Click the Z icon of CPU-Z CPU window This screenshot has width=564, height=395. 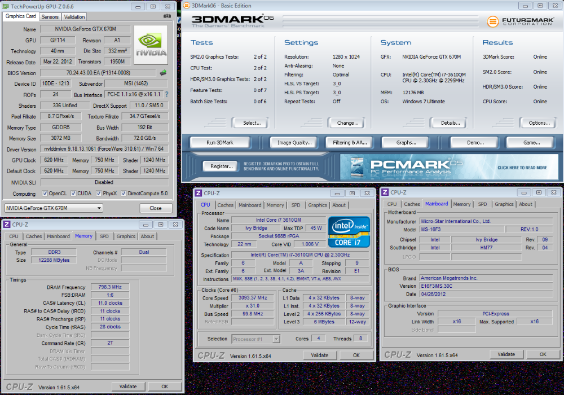[x=198, y=193]
